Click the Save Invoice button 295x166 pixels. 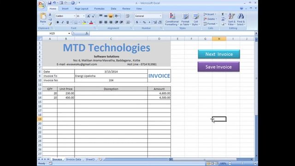coord(218,67)
